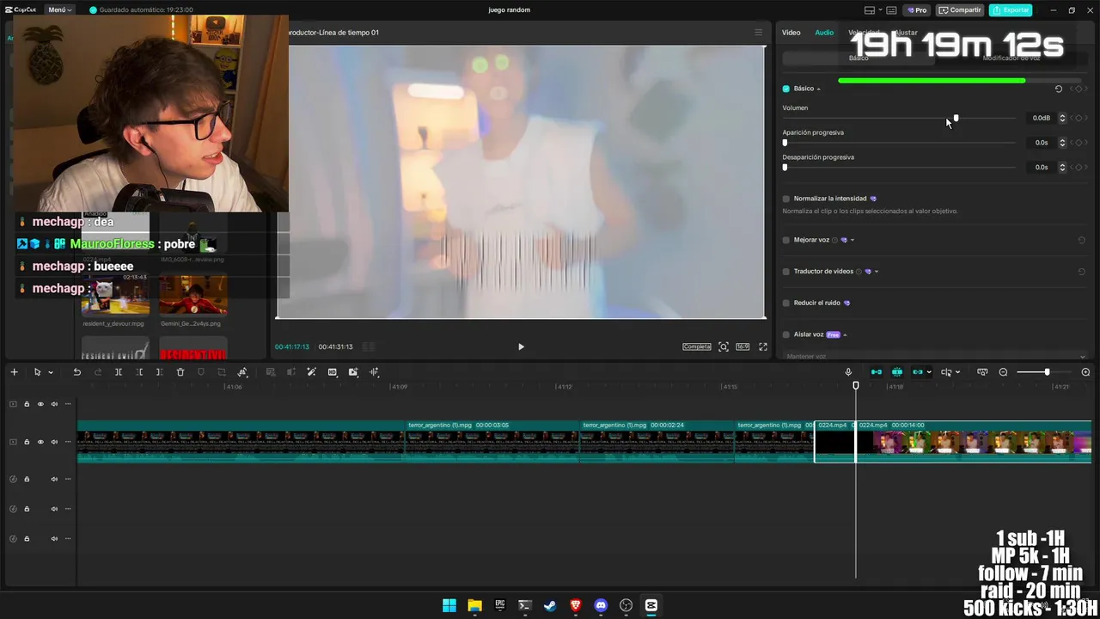Click the Exportar button
Screen dimensions: 1100x619
[1011, 10]
